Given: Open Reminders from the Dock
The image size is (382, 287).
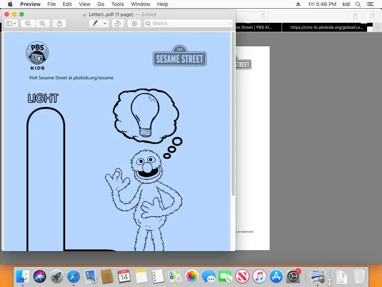Looking at the screenshot, I should (x=158, y=276).
